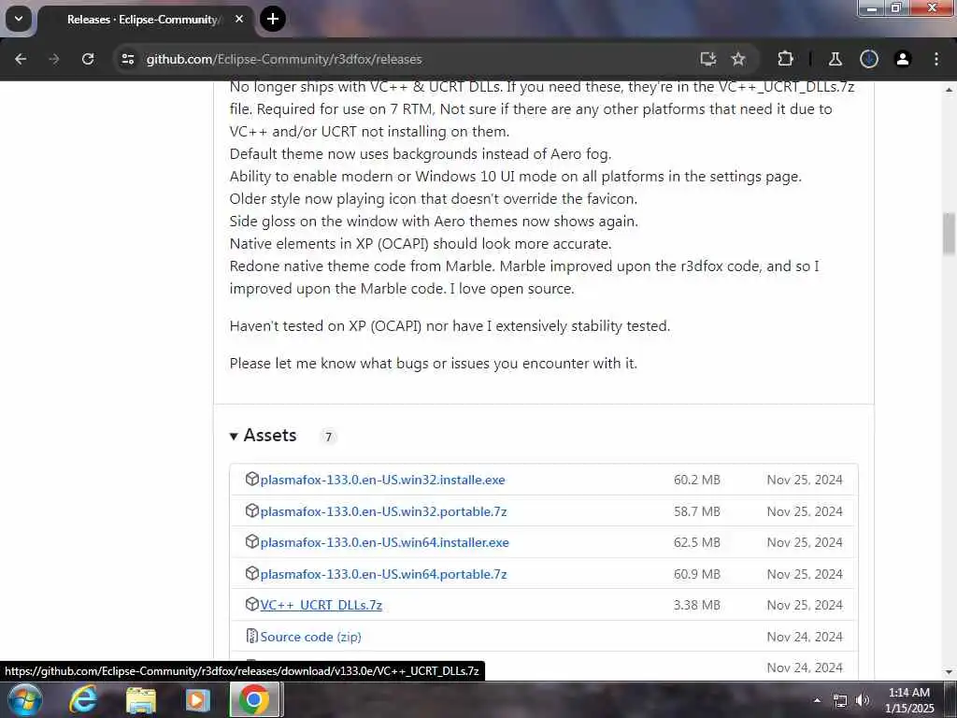Collapse the Assets section
This screenshot has width=957, height=718.
(x=263, y=436)
